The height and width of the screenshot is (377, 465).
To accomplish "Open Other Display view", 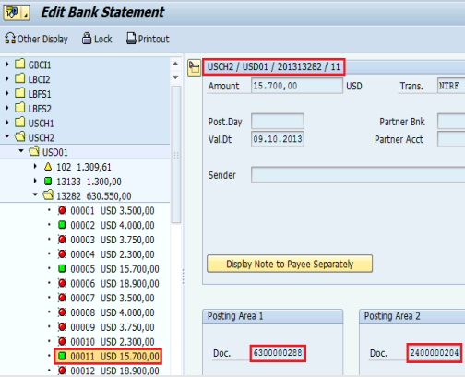I will (36, 39).
